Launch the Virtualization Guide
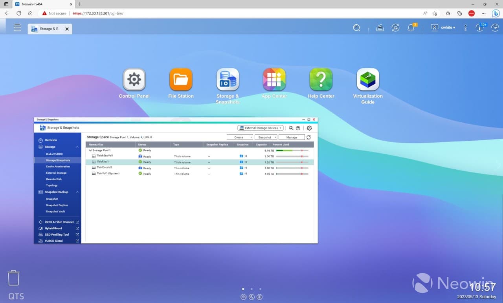The width and height of the screenshot is (503, 303). [x=367, y=80]
